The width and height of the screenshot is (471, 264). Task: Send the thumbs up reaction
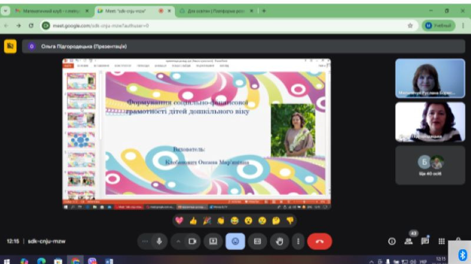point(193,221)
